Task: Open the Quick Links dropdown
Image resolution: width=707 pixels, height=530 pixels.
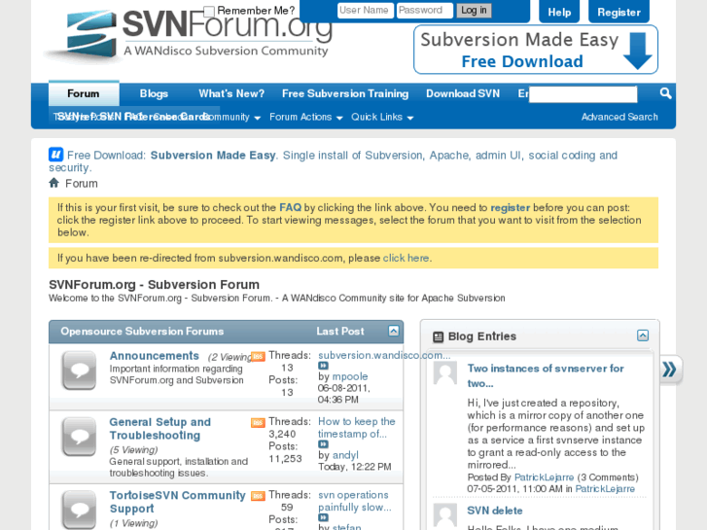Action: (x=382, y=118)
